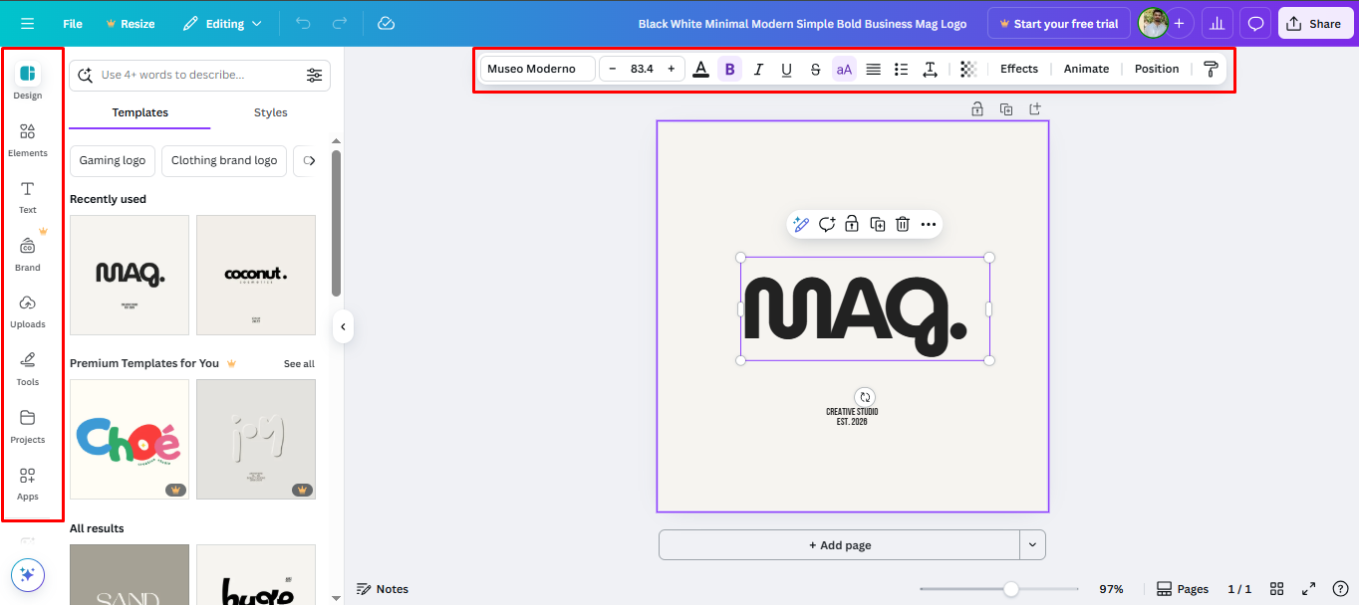Viewport: 1359px width, 605px height.
Task: Open the Uploads panel
Action: pos(28,310)
